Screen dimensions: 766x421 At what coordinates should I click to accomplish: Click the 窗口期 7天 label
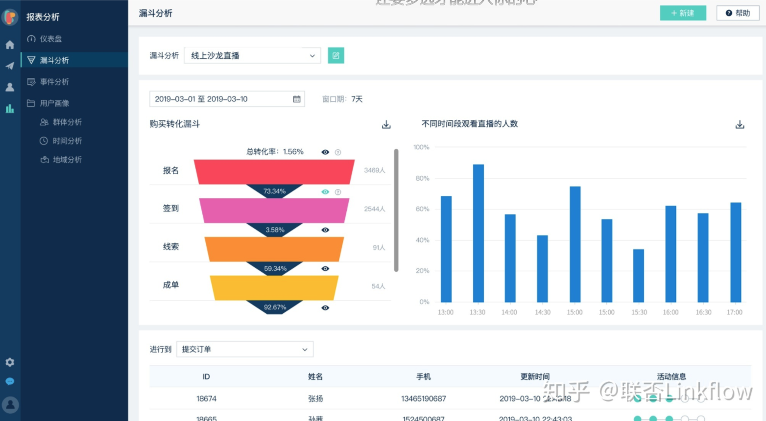(x=342, y=99)
